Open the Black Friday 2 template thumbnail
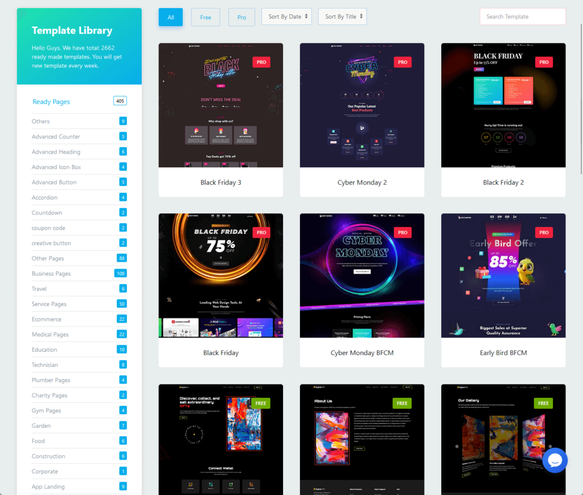Screen dimensions: 583x495 pos(503,105)
